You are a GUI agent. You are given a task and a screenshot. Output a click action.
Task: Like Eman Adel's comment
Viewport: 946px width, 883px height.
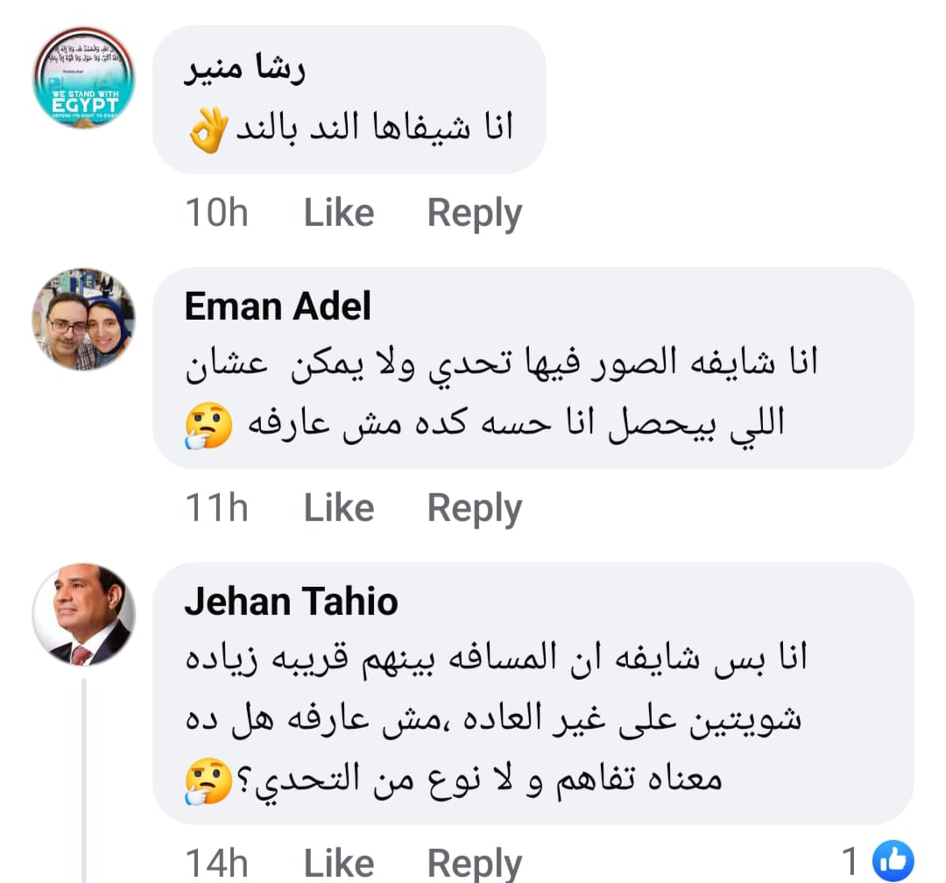pyautogui.click(x=338, y=508)
